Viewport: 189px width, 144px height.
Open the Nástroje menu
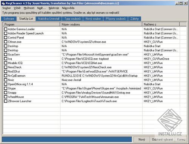pos(54,8)
